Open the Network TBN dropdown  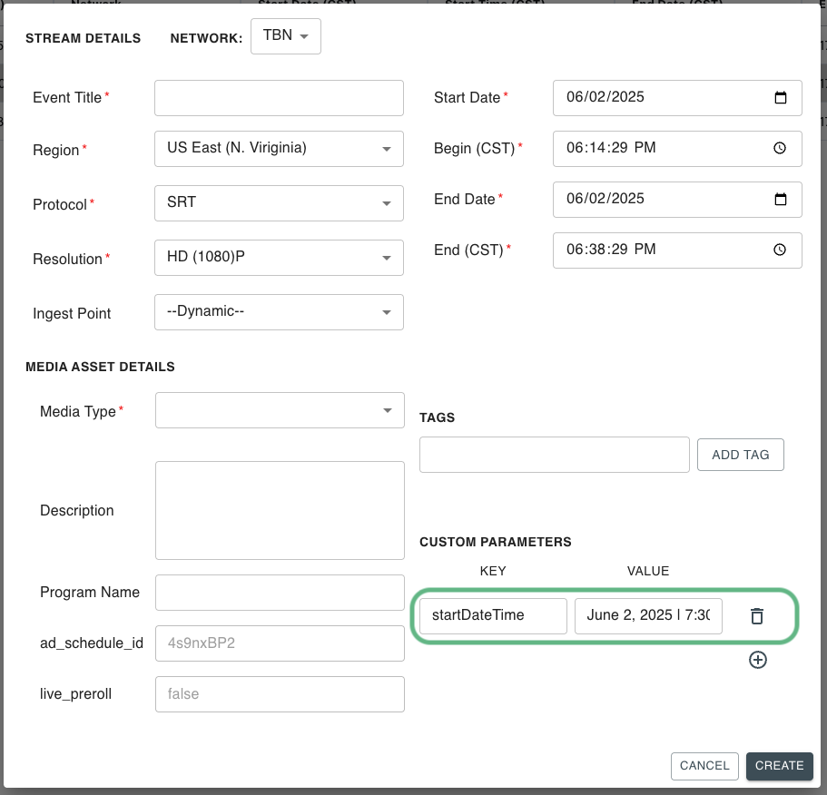(286, 36)
